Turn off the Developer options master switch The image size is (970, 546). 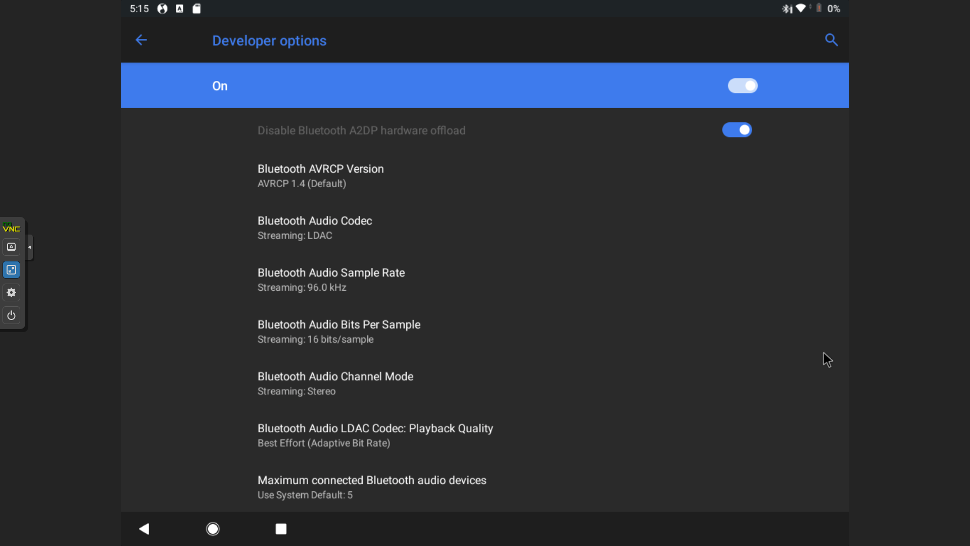click(743, 85)
